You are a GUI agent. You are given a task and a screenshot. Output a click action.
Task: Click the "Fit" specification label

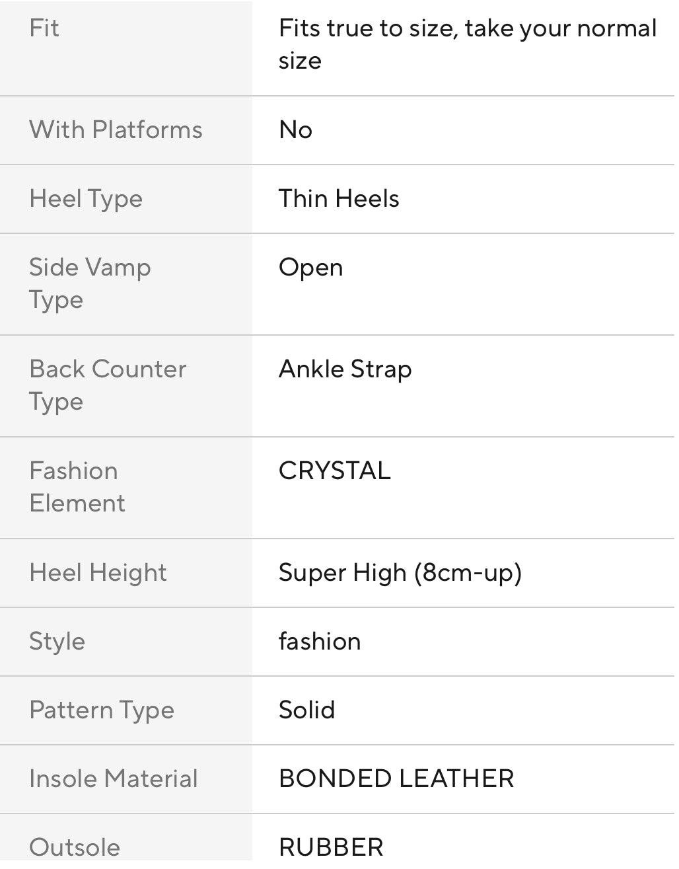(44, 28)
